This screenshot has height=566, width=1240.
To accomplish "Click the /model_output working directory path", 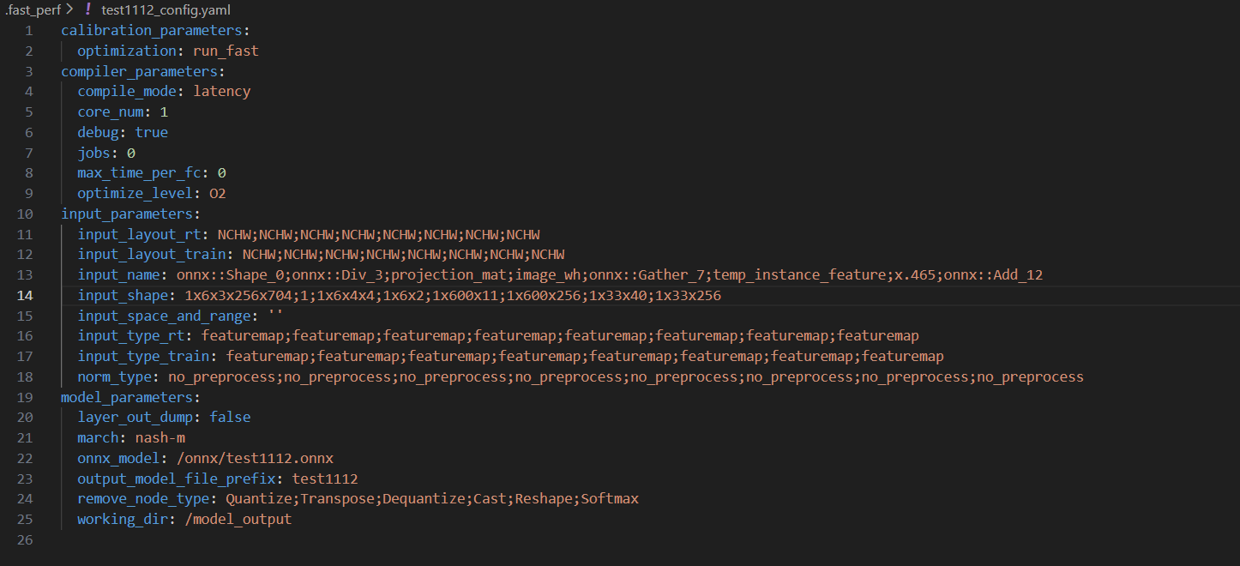I will click(x=238, y=519).
